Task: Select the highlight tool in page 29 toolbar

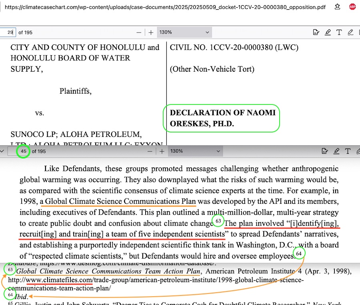Action: coord(328,32)
